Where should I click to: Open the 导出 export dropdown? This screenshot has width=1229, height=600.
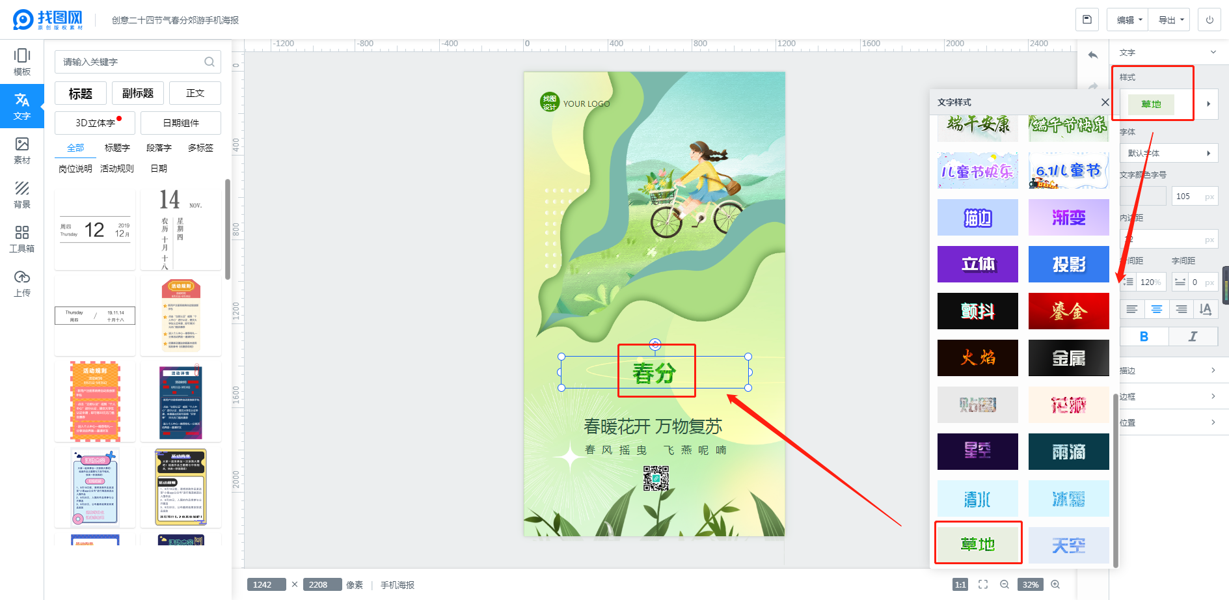[1169, 20]
